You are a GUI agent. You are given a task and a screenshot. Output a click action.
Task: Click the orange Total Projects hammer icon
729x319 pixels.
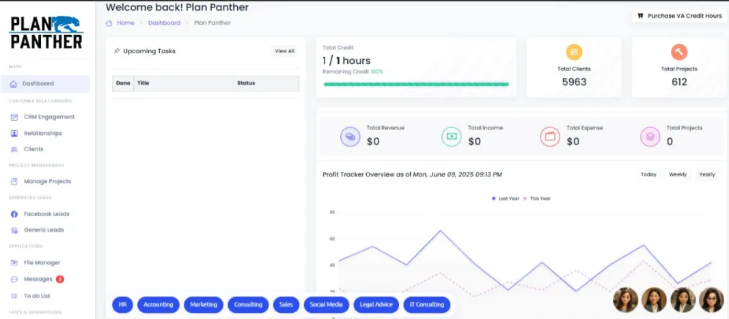pyautogui.click(x=679, y=52)
